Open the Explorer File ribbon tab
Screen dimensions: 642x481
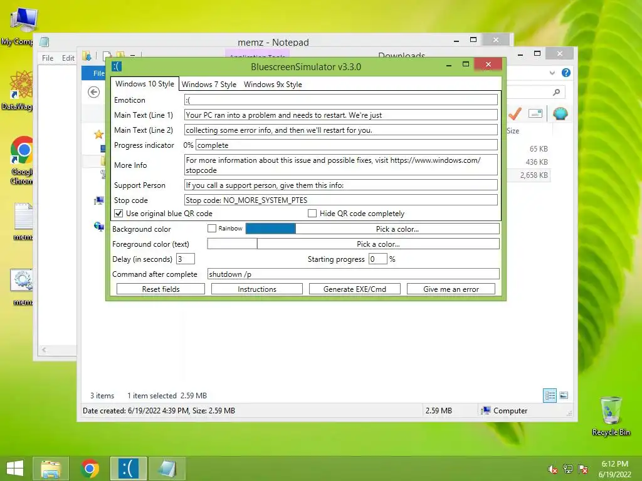pyautogui.click(x=95, y=73)
